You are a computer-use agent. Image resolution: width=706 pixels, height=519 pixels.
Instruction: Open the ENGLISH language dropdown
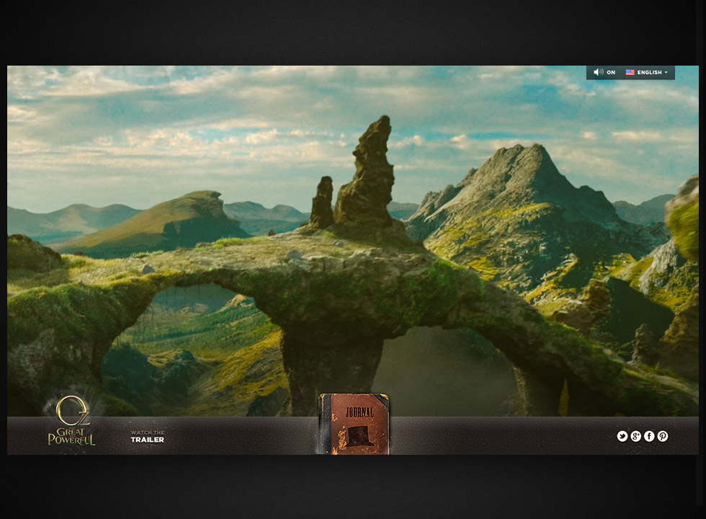(649, 73)
